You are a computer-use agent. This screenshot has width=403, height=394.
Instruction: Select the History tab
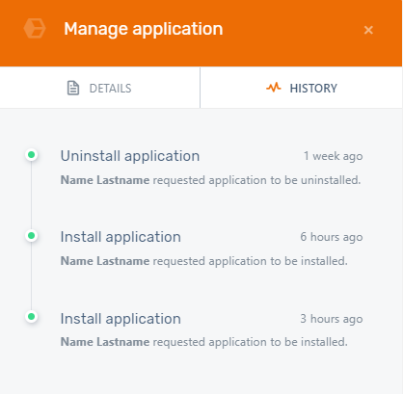[x=301, y=88]
